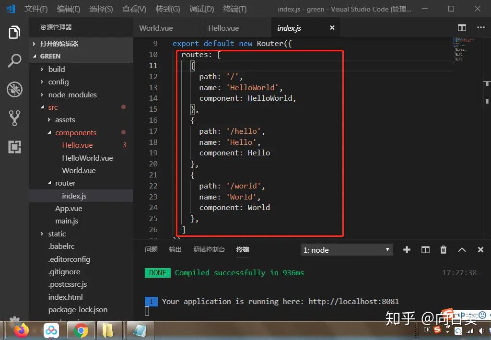
Task: Close the terminal panel
Action: coord(480,249)
